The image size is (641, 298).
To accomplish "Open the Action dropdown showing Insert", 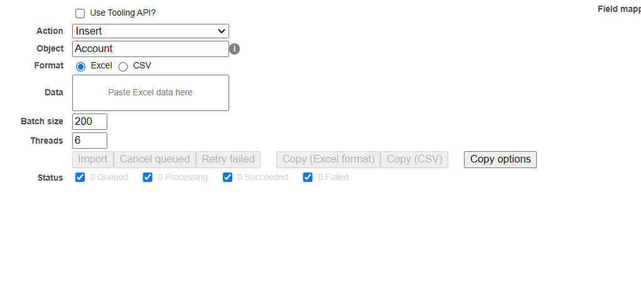I will tap(151, 31).
